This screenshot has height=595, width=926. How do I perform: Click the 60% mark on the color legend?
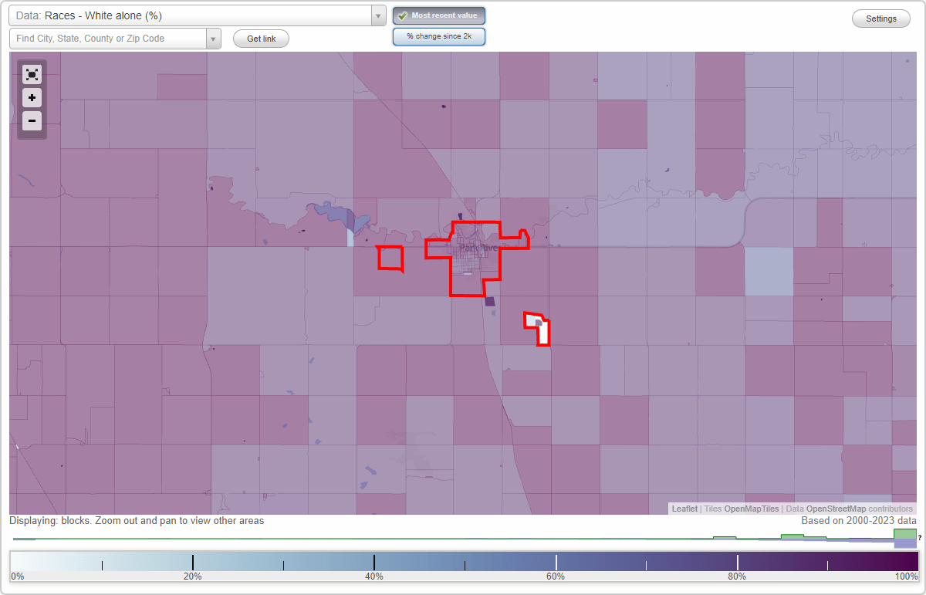click(556, 562)
